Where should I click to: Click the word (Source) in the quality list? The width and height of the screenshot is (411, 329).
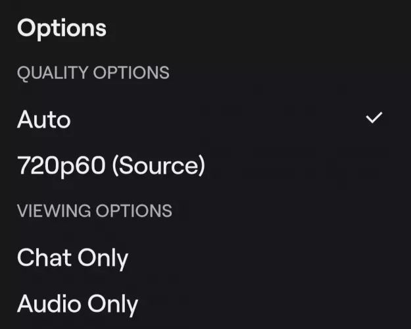[158, 166]
